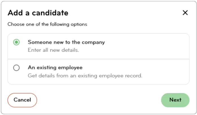Click the 'Enter all new details.' description
The height and width of the screenshot is (115, 197).
[x=53, y=50]
